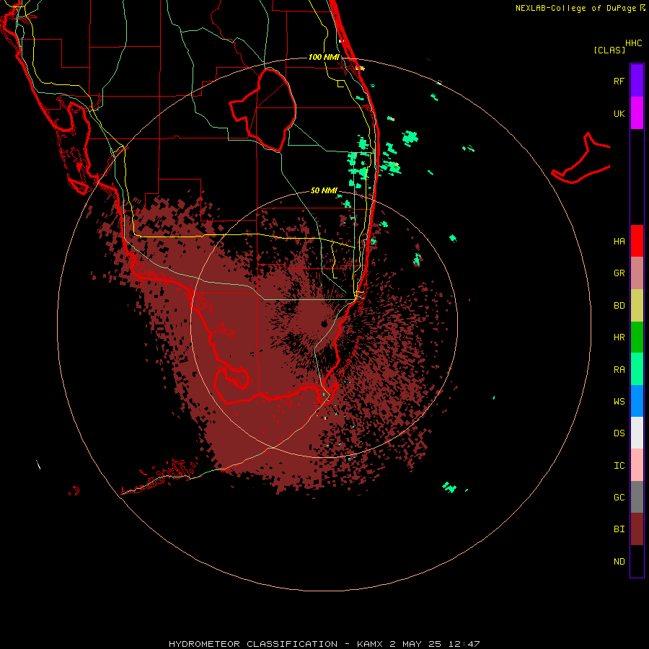The image size is (649, 649).
Task: Select the salmon GR legend swatch
Action: [637, 273]
